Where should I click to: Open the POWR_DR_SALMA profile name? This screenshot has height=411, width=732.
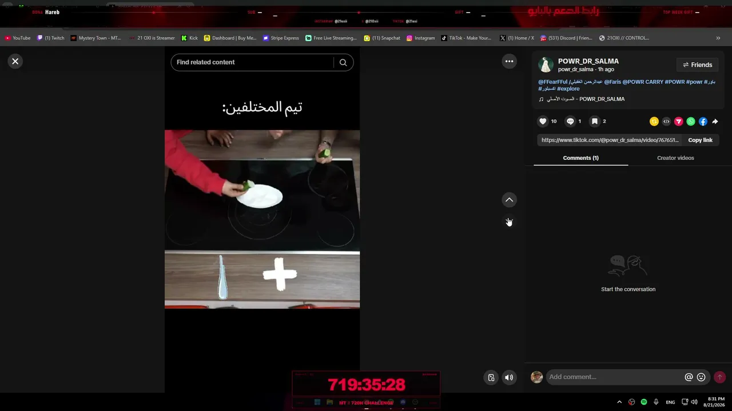point(588,61)
